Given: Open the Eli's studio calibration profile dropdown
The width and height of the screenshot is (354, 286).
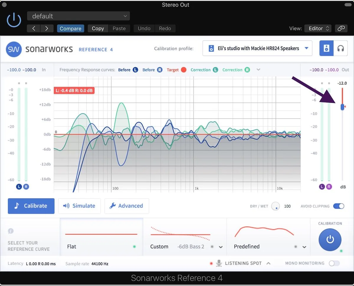Looking at the screenshot, I should pyautogui.click(x=257, y=48).
